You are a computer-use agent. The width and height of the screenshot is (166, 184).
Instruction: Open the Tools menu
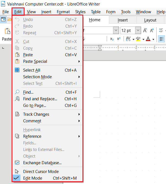126,12
